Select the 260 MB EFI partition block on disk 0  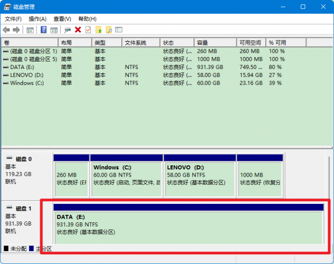coord(71,176)
